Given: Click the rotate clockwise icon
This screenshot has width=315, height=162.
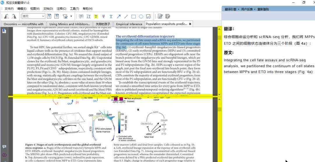Looking at the screenshot, I should (14, 16).
